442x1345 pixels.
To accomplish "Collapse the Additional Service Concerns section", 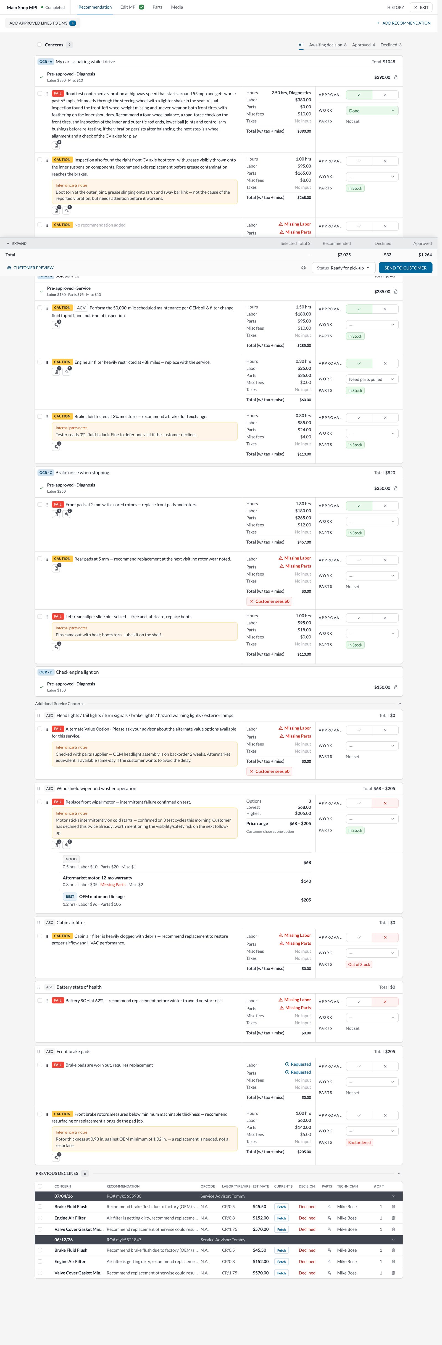I will click(x=400, y=704).
